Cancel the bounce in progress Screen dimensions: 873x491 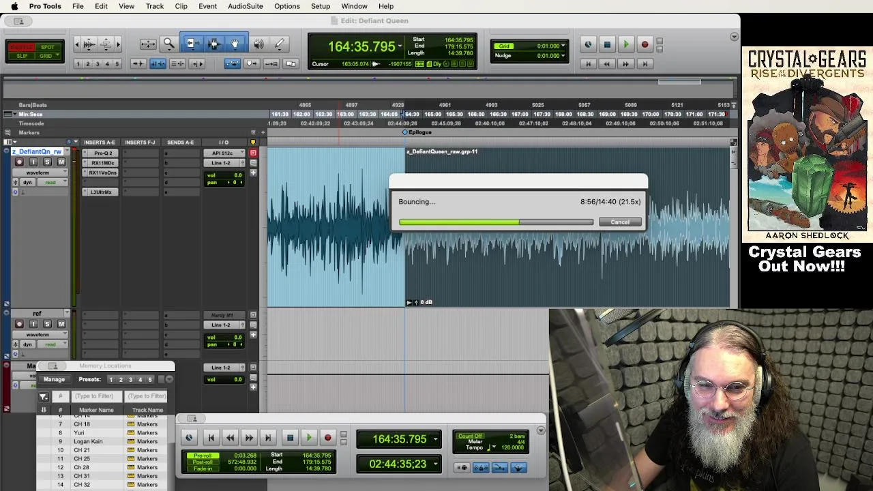coord(620,222)
